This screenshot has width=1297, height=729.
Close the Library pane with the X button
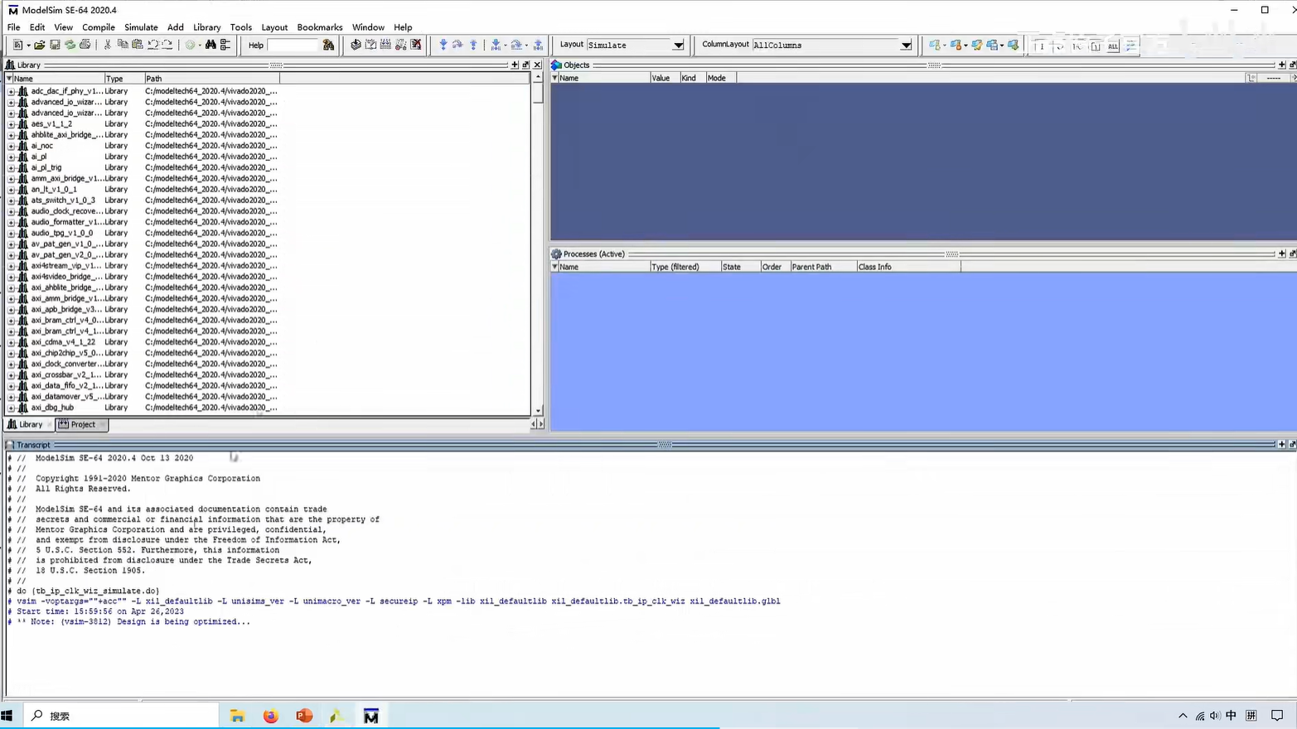(x=537, y=65)
